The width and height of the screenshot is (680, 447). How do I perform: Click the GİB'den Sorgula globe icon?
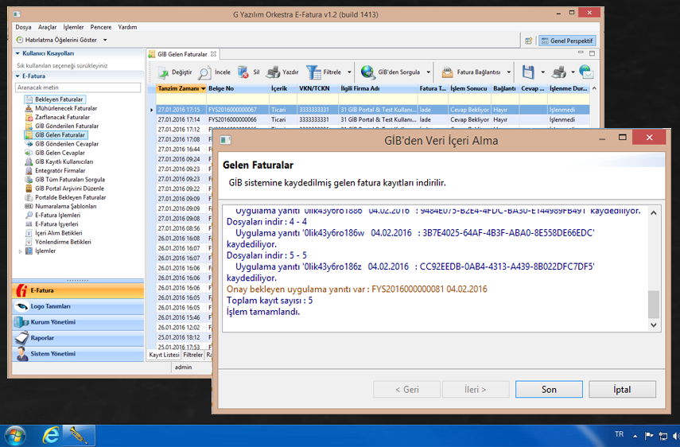(x=368, y=72)
